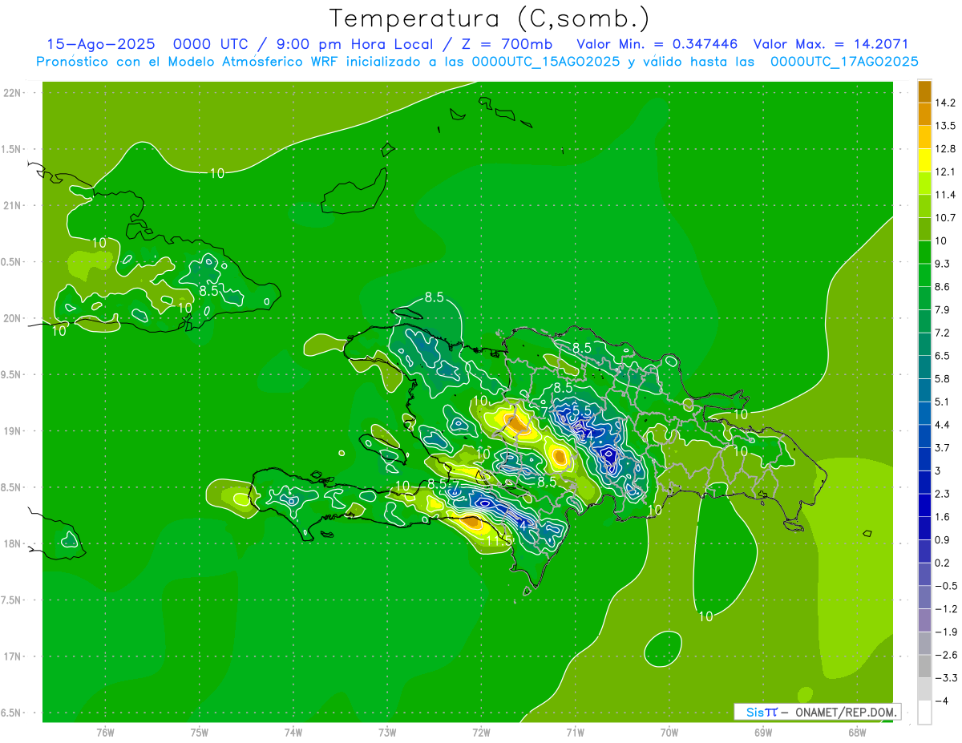
Task: Pick the dark orange swatch above 14.2
Action: tap(924, 91)
